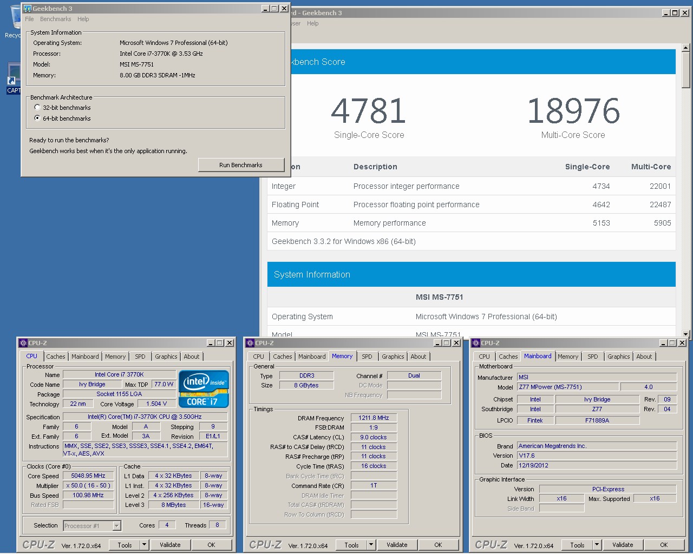This screenshot has height=554, width=693.
Task: Click the CAS# Latency 9.0 clocks value
Action: [x=374, y=437]
